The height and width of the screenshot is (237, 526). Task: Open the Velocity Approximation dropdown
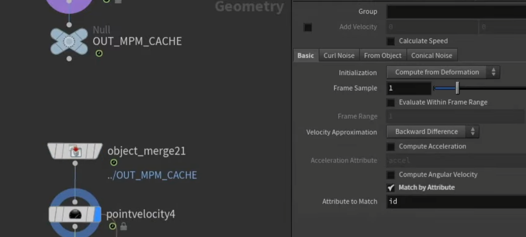pos(433,132)
